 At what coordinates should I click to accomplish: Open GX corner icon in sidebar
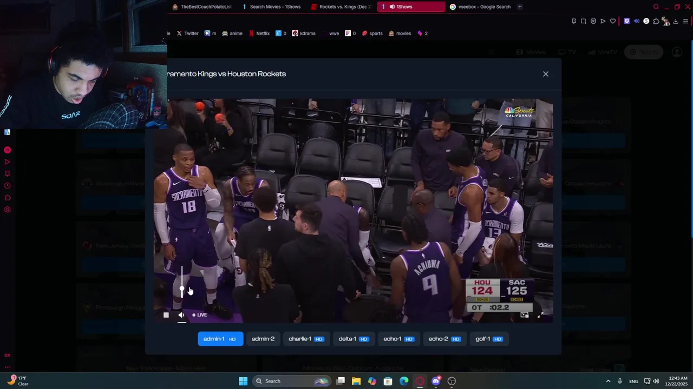pos(8,356)
